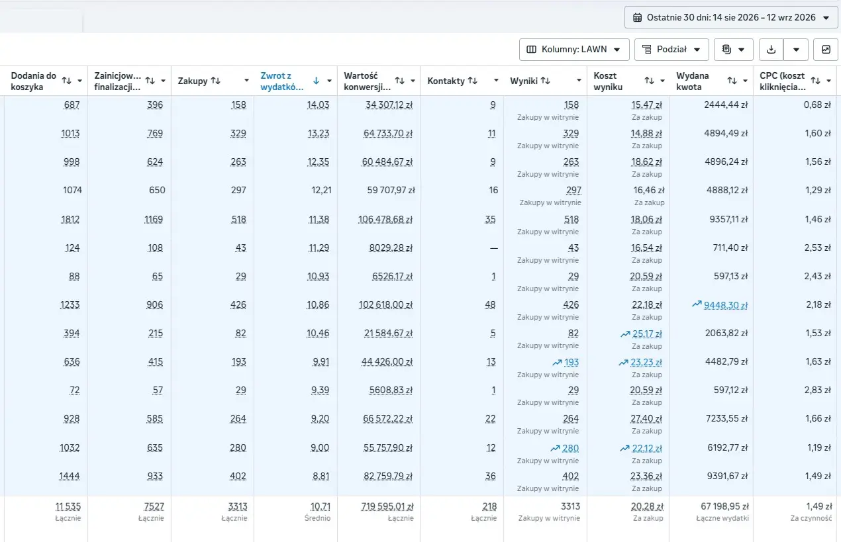Open Zainicjowane finalizacji column options caret
Viewport: 841px width, 542px height.
(x=163, y=81)
